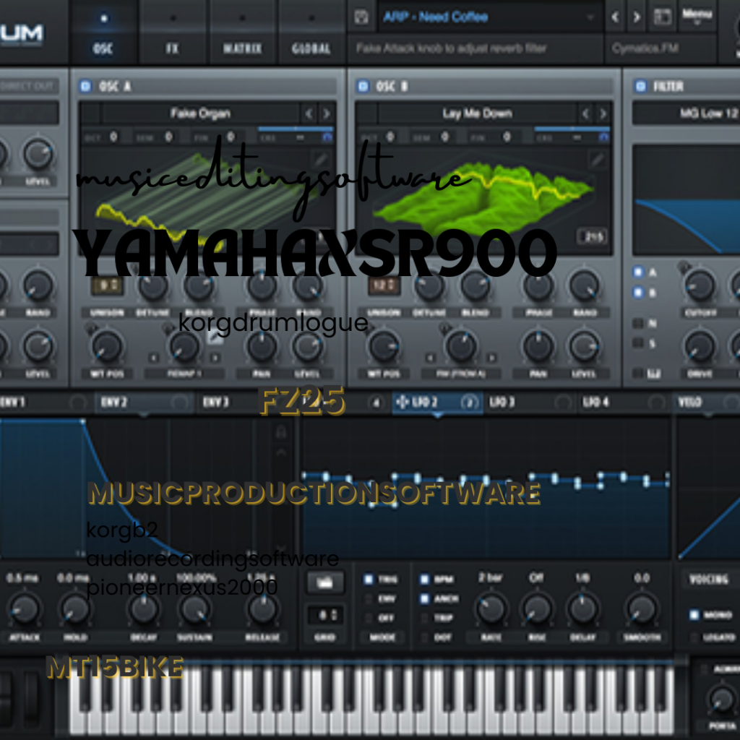This screenshot has width=740, height=740.
Task: Toggle the LFO ANCH checkbox
Action: (424, 599)
